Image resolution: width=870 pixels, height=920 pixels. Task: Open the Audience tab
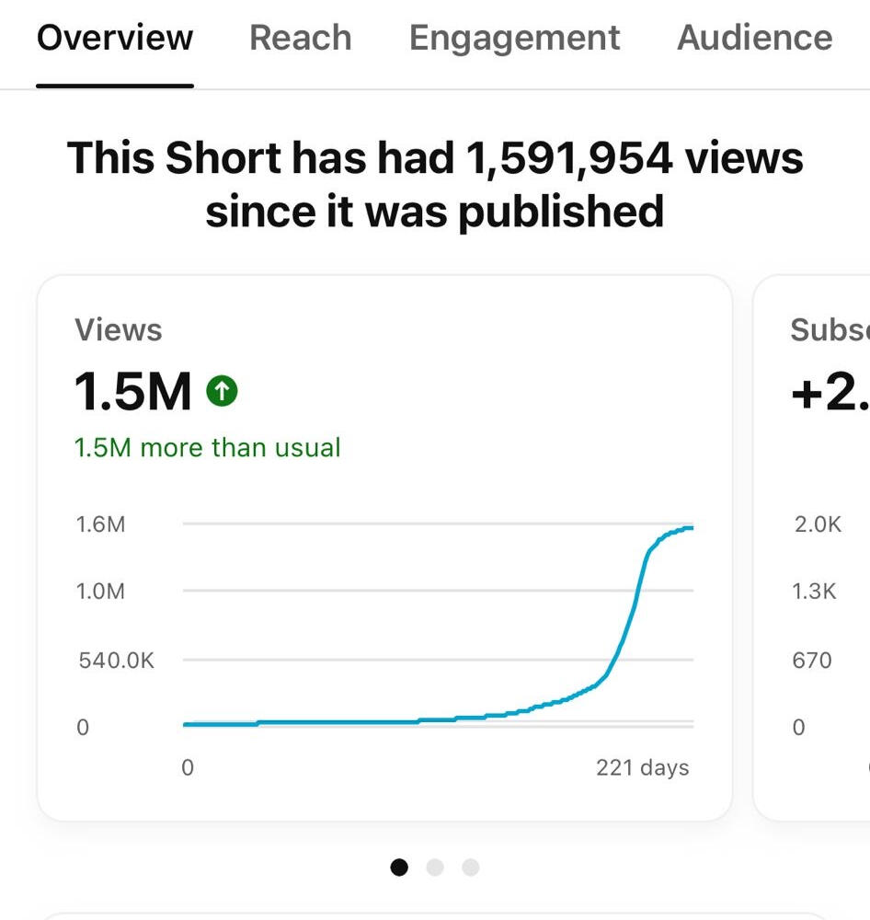(x=755, y=38)
